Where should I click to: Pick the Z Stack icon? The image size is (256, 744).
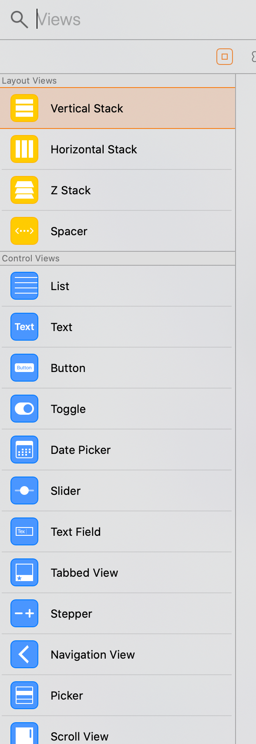tap(24, 190)
